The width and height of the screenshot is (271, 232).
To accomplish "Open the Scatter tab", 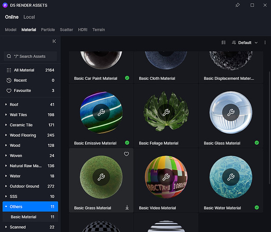I will (66, 30).
